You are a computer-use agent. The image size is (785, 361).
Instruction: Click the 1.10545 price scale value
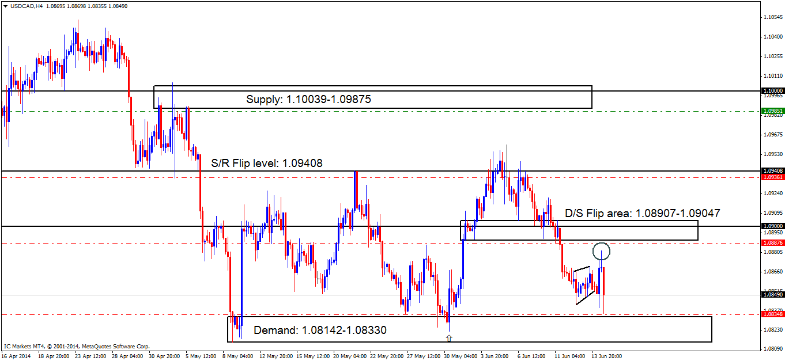(772, 17)
